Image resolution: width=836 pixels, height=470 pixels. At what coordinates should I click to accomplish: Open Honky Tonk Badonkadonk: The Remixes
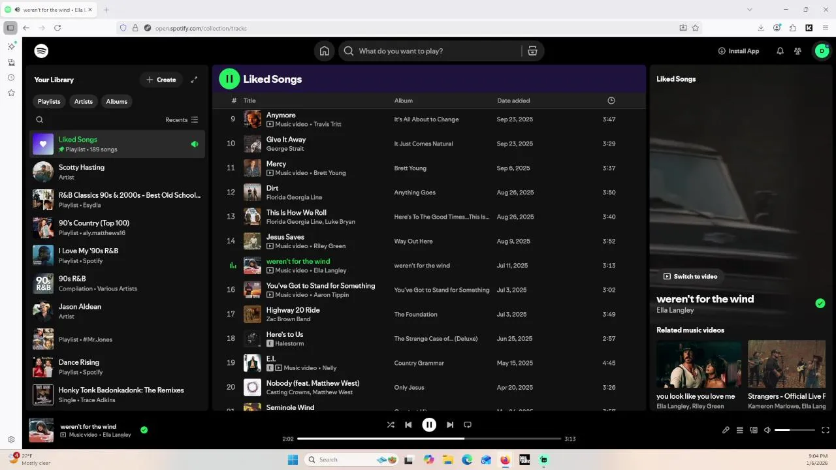[x=118, y=394]
